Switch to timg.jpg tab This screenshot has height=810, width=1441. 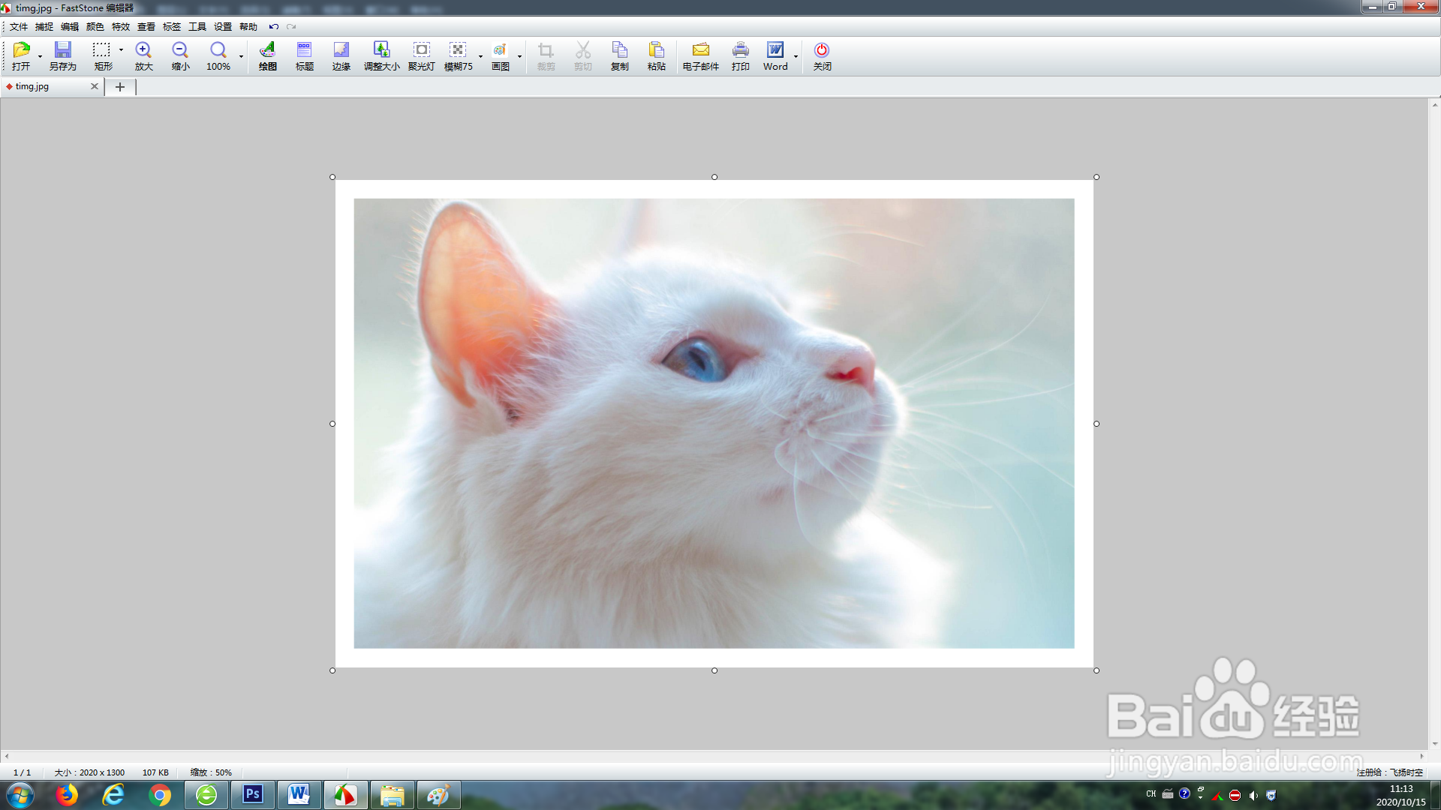pyautogui.click(x=32, y=87)
